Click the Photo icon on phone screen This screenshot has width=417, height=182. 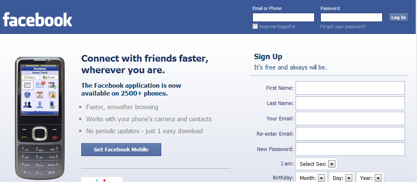pyautogui.click(x=49, y=77)
